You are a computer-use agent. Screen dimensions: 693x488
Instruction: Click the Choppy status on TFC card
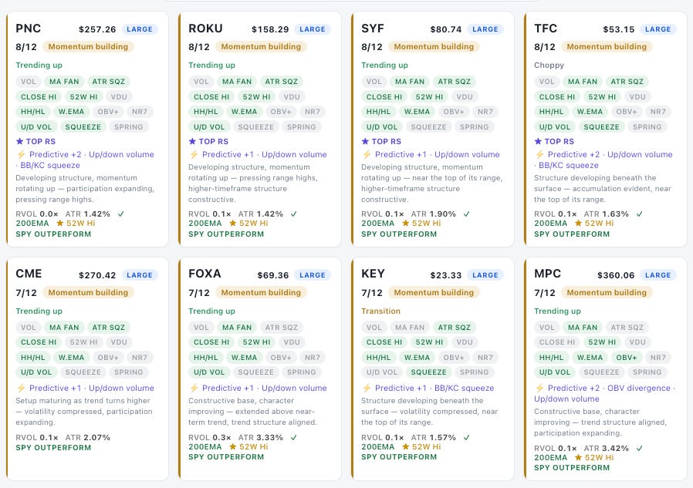[549, 66]
